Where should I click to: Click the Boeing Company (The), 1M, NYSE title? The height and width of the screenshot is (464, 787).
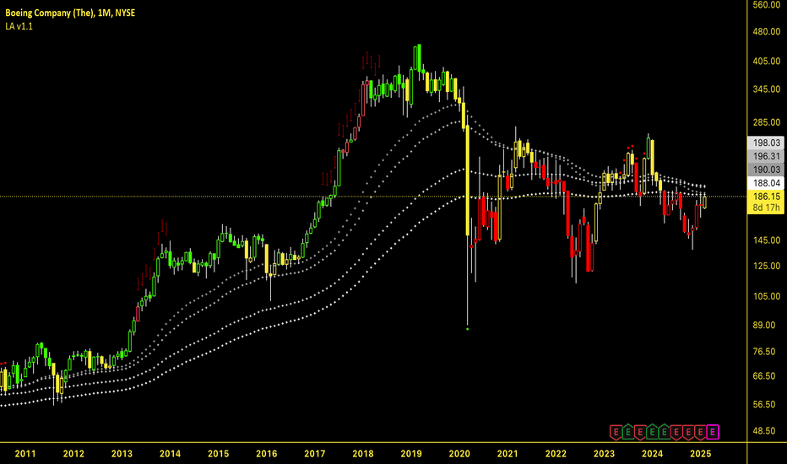click(70, 13)
